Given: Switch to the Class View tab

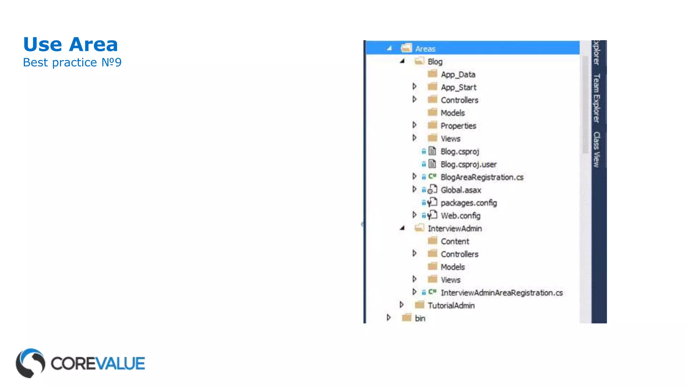Looking at the screenshot, I should (596, 149).
